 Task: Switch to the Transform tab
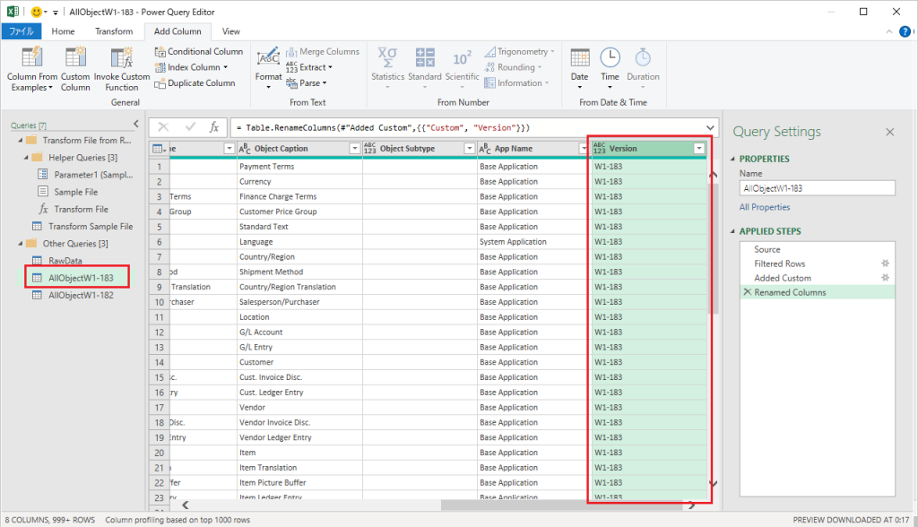pos(114,31)
